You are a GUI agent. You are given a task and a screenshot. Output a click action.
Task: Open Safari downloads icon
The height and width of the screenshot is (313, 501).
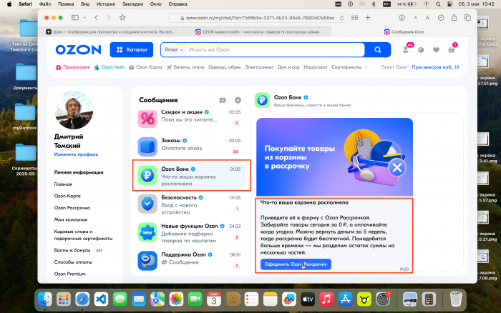402,18
